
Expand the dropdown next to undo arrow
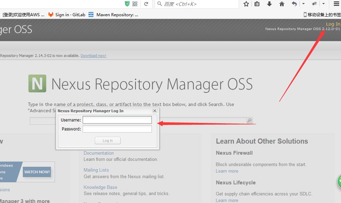tap(303, 4)
